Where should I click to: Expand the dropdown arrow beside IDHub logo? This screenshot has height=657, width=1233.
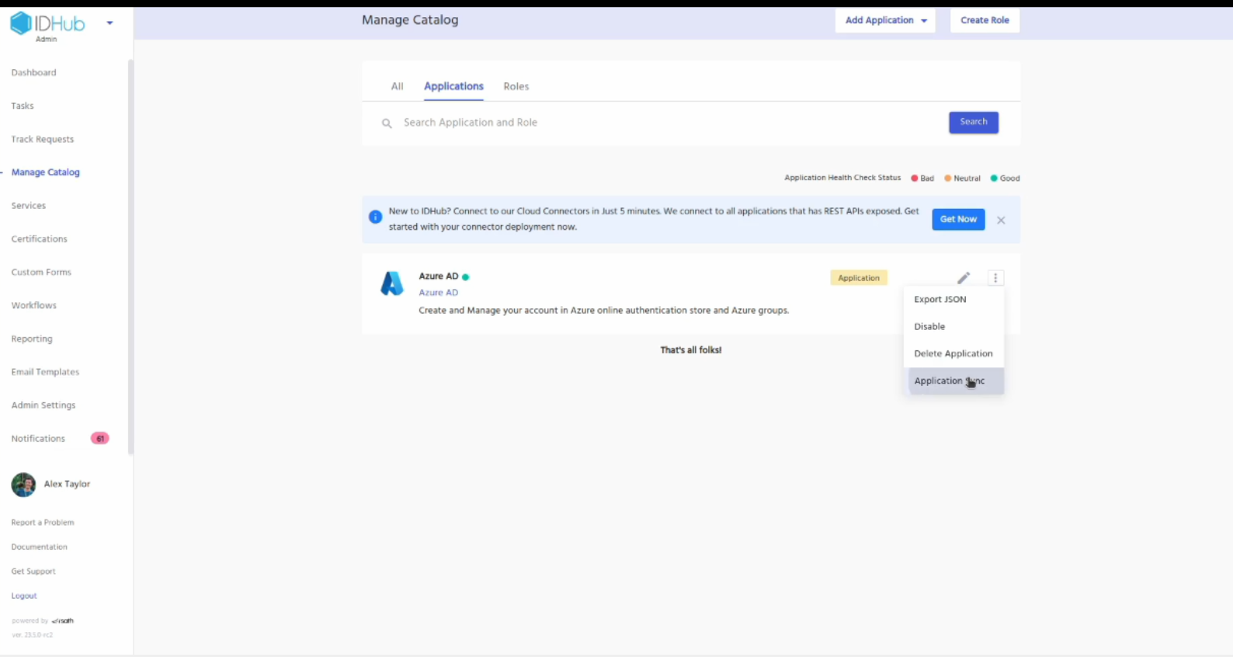(109, 23)
